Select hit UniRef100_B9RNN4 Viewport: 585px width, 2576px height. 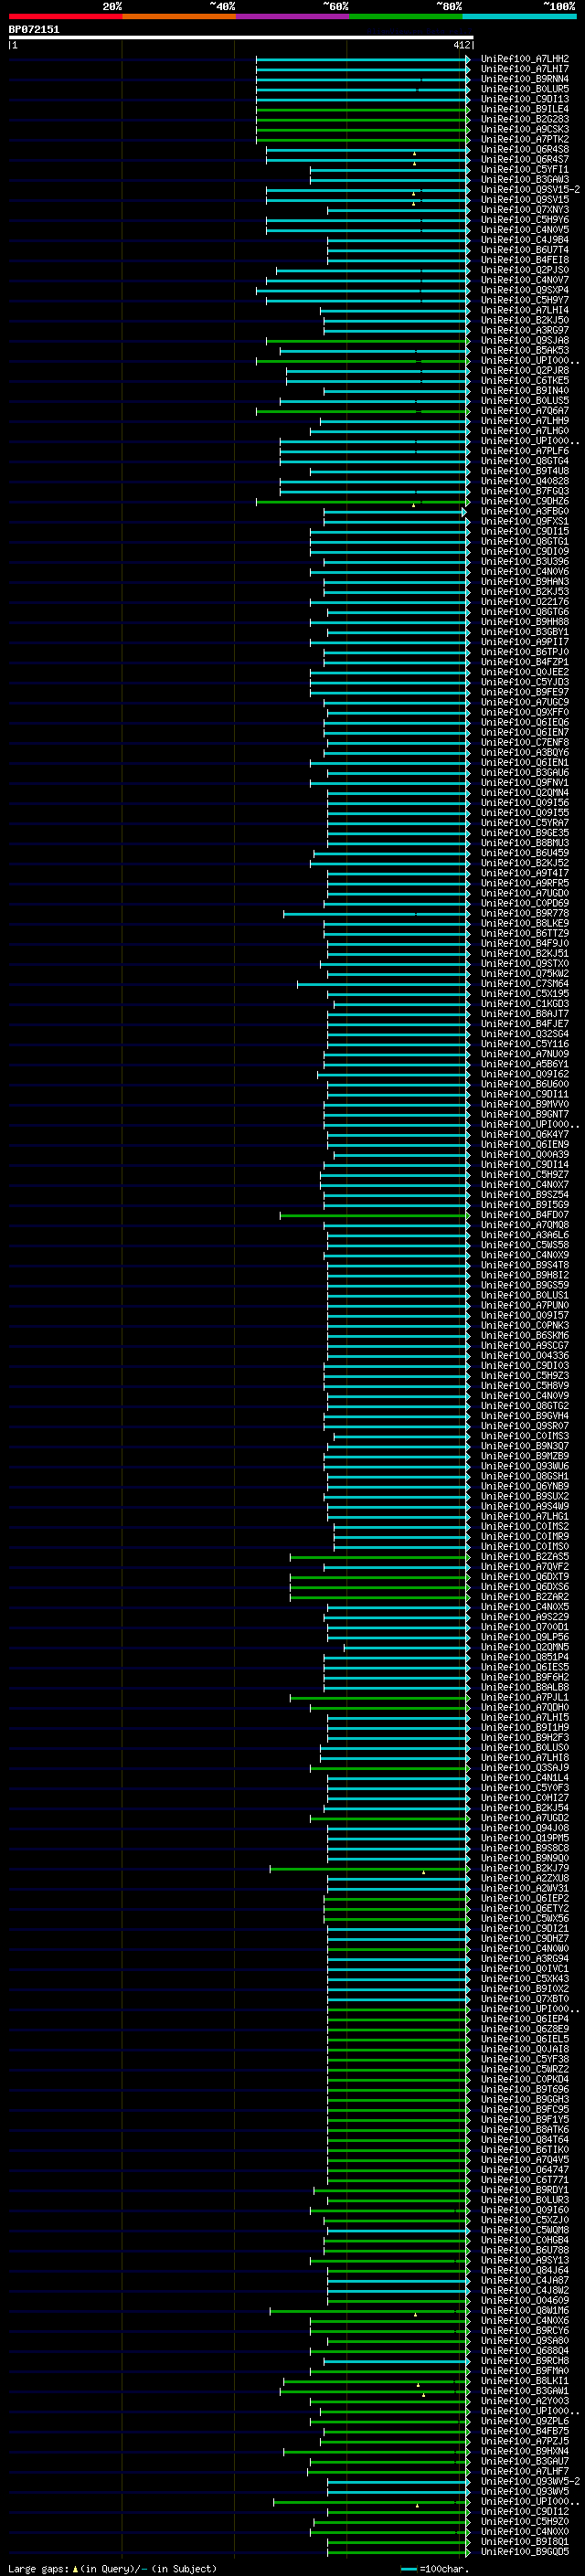tap(525, 79)
